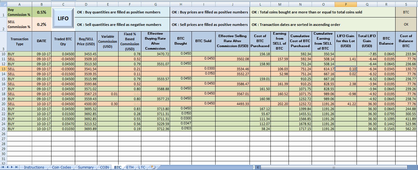Select column header S
Image resolution: width=418 pixels, height=170 pixels.
406,4
